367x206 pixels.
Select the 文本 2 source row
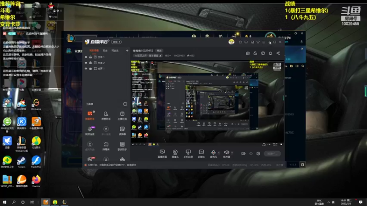tap(106, 63)
